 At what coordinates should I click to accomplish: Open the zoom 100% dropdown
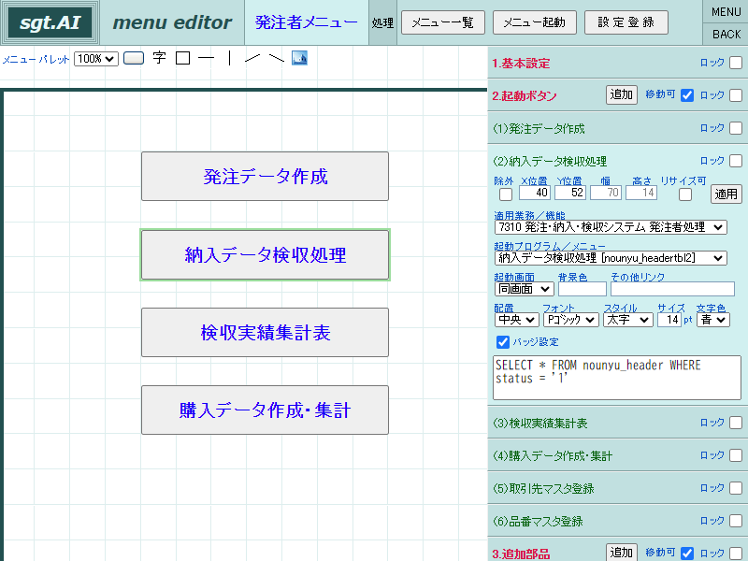pos(96,59)
